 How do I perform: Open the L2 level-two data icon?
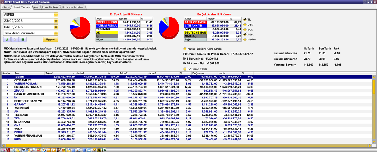coord(89,150)
